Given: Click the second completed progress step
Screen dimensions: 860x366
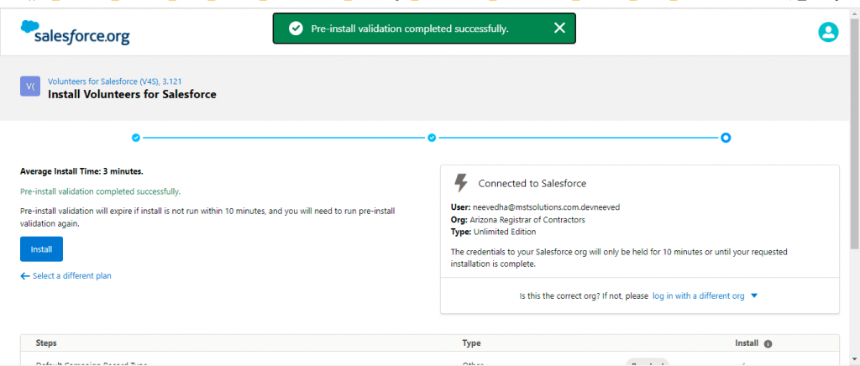Looking at the screenshot, I should click(x=432, y=138).
